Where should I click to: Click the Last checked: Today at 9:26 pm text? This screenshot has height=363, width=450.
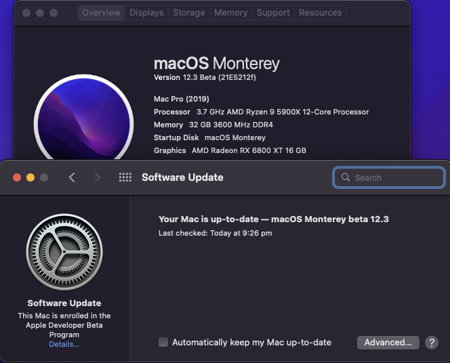tap(216, 233)
